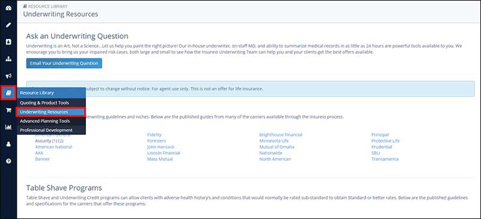The height and width of the screenshot is (219, 481).
Task: Click the pencil edit icon in sidebar
Action: click(x=8, y=25)
